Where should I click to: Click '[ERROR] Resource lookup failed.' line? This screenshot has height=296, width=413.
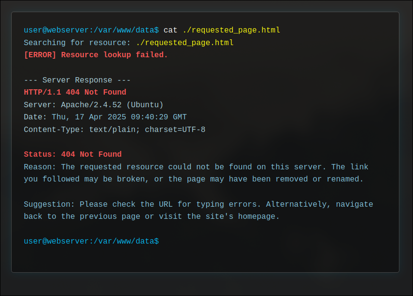click(x=96, y=55)
